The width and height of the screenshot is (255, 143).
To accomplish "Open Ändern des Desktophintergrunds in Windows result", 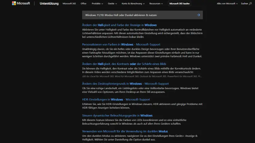I will 125,84.
